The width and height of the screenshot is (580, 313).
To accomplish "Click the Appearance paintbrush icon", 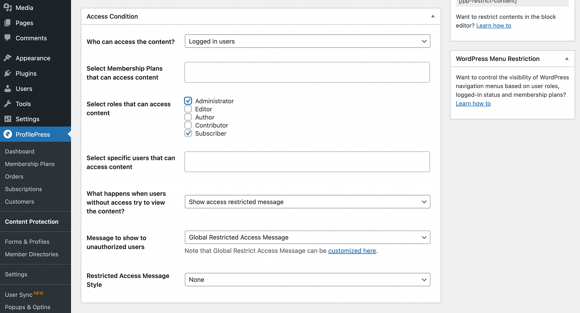I will tap(8, 58).
